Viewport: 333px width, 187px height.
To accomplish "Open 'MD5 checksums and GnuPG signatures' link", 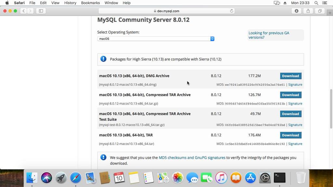I will tap(192, 157).
